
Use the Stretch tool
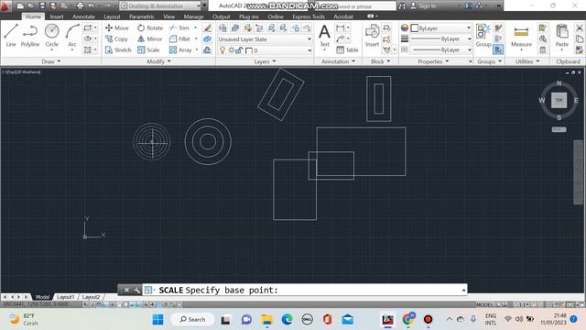tap(118, 49)
